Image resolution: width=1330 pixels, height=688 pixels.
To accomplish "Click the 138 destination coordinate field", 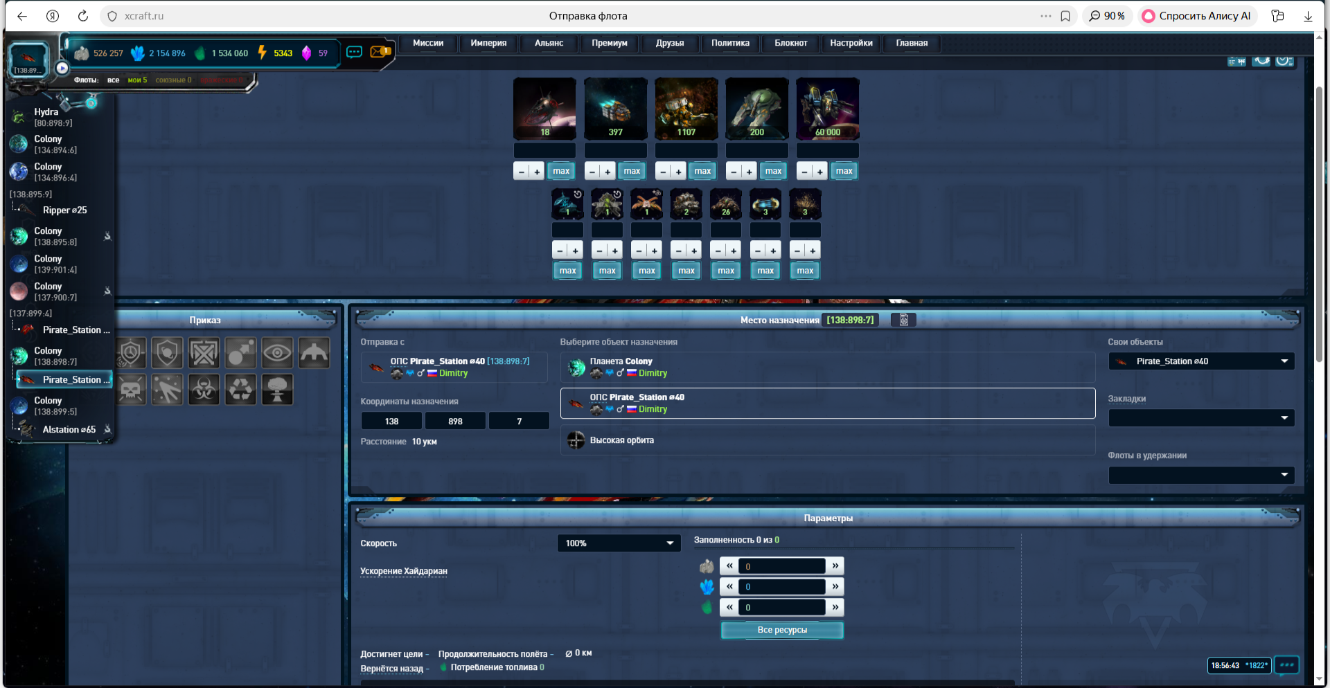I will tap(391, 421).
